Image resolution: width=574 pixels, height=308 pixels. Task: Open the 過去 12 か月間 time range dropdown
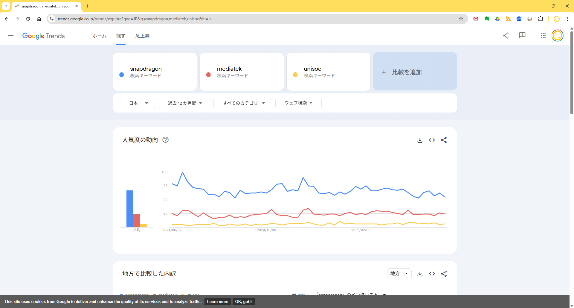185,103
